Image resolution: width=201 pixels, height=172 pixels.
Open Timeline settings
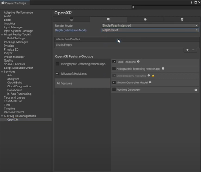click(x=9, y=109)
